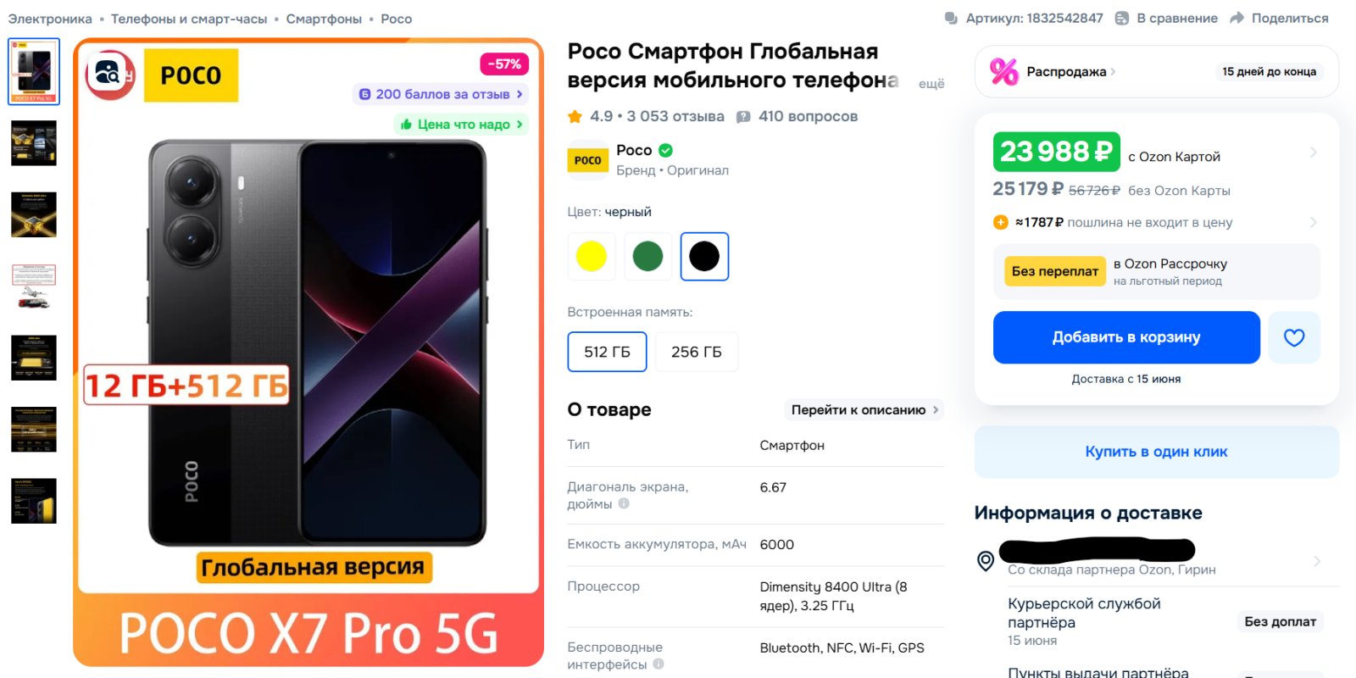The height and width of the screenshot is (678, 1356).
Task: Select 512 ГБ storage option
Action: [607, 352]
